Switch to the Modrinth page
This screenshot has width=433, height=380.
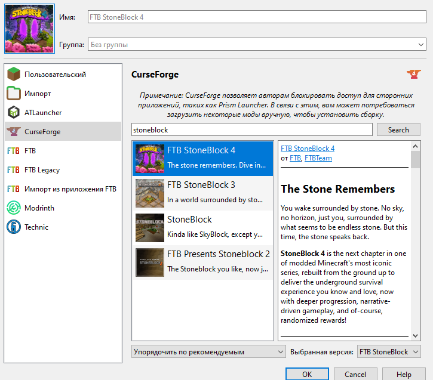63,208
